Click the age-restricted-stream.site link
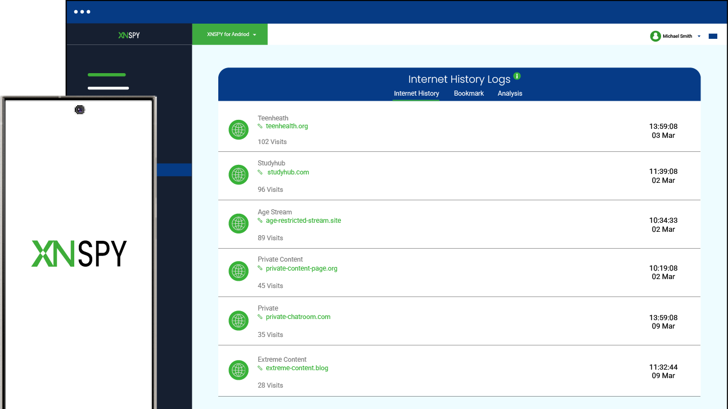 [303, 221]
